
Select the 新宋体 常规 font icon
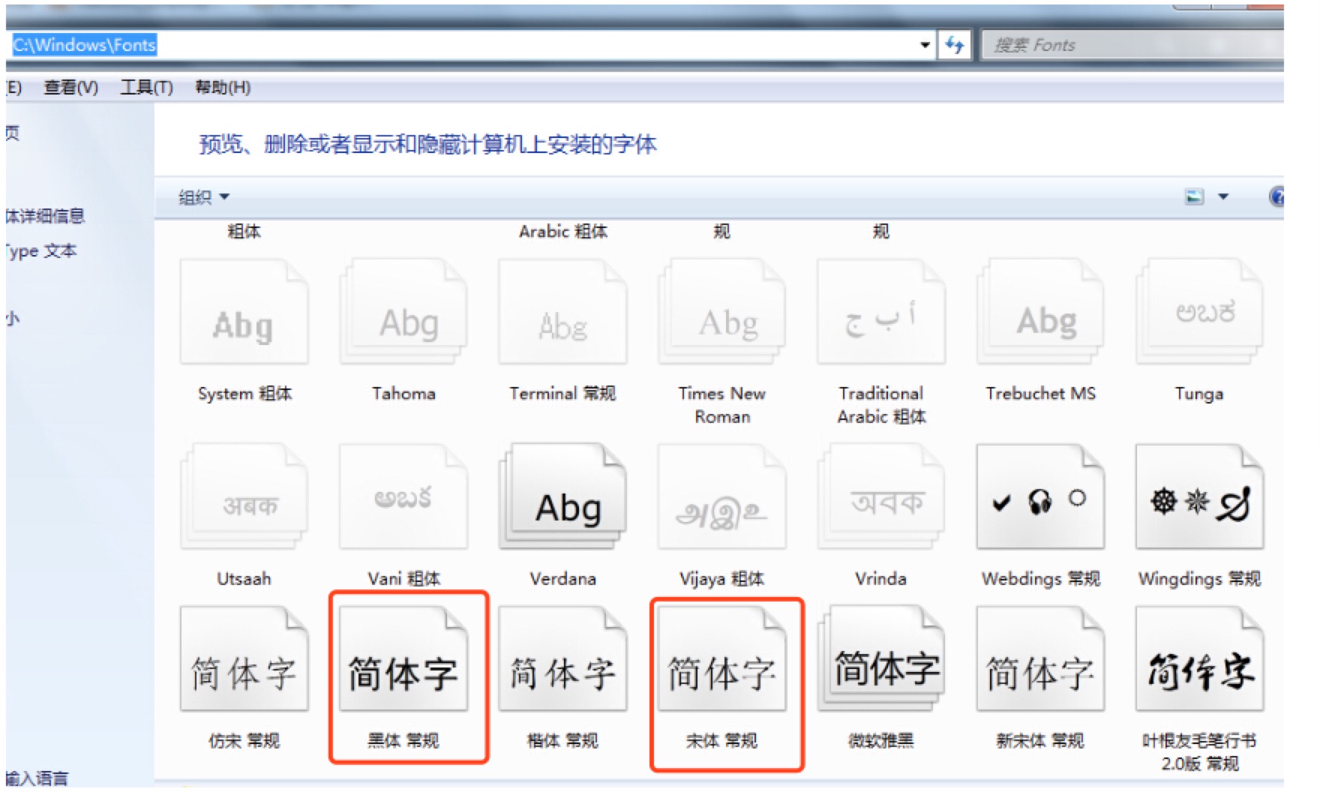(1040, 659)
